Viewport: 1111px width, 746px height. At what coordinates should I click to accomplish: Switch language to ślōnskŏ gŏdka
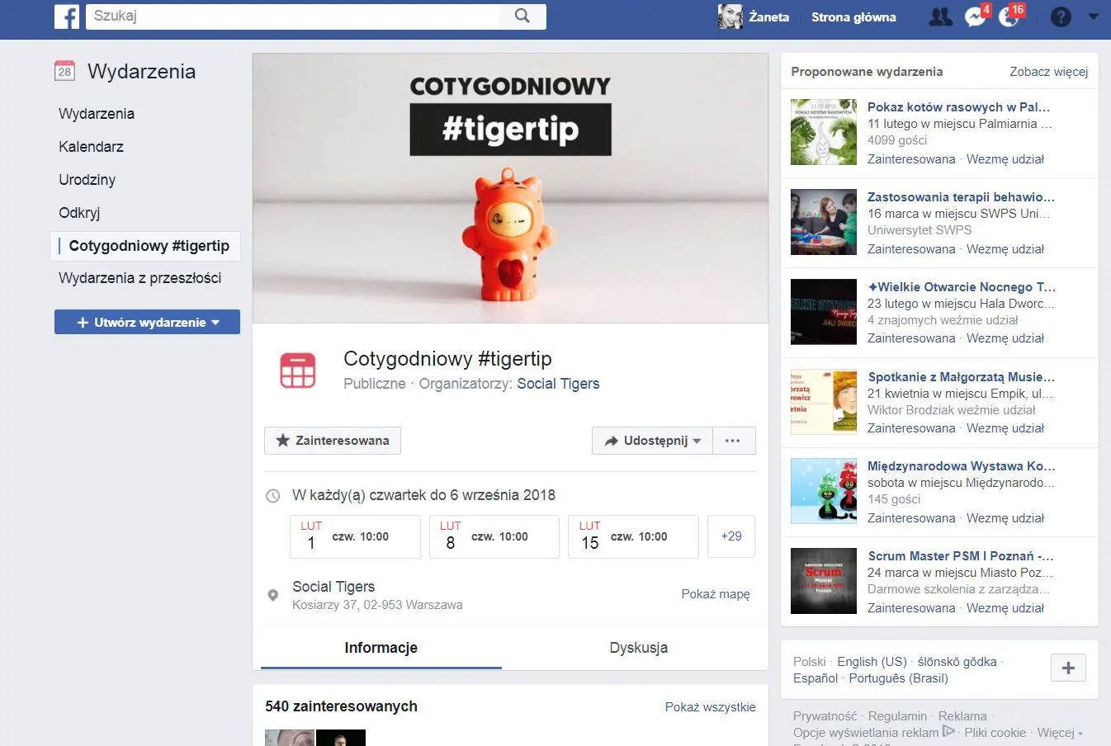pos(957,662)
